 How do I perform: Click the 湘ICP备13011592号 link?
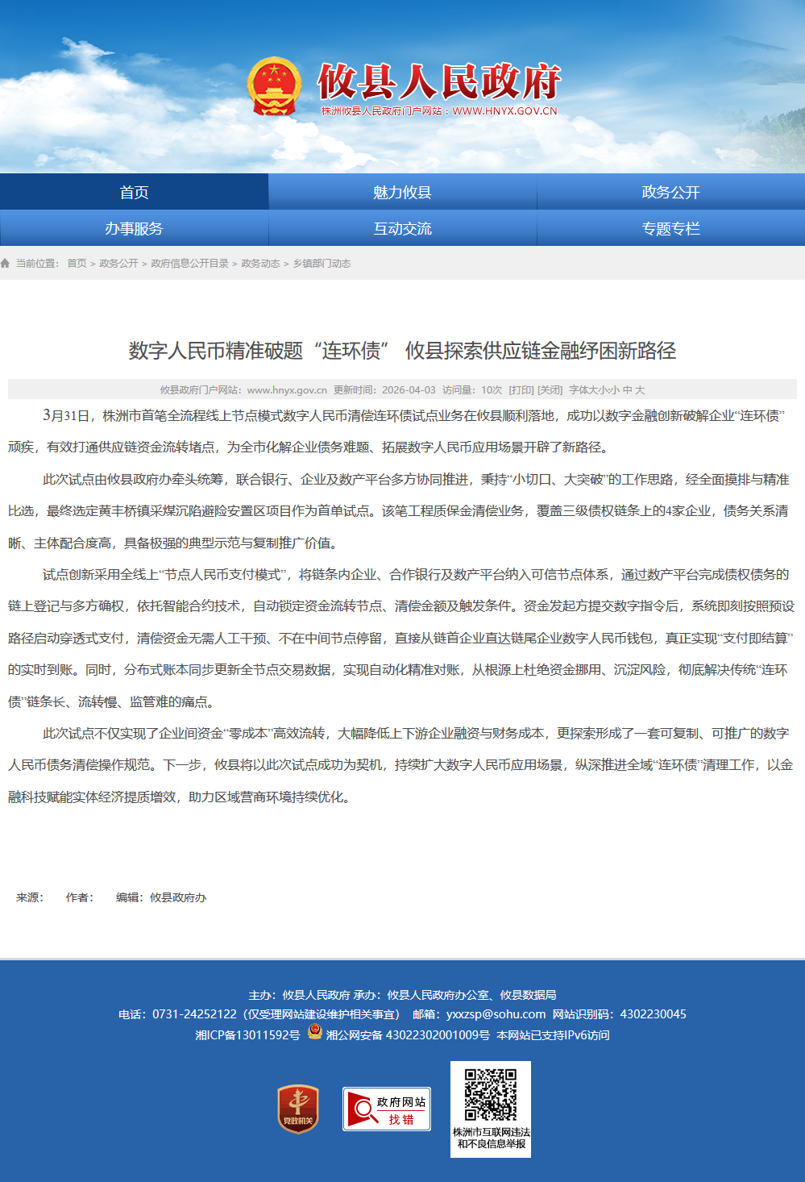[247, 1035]
